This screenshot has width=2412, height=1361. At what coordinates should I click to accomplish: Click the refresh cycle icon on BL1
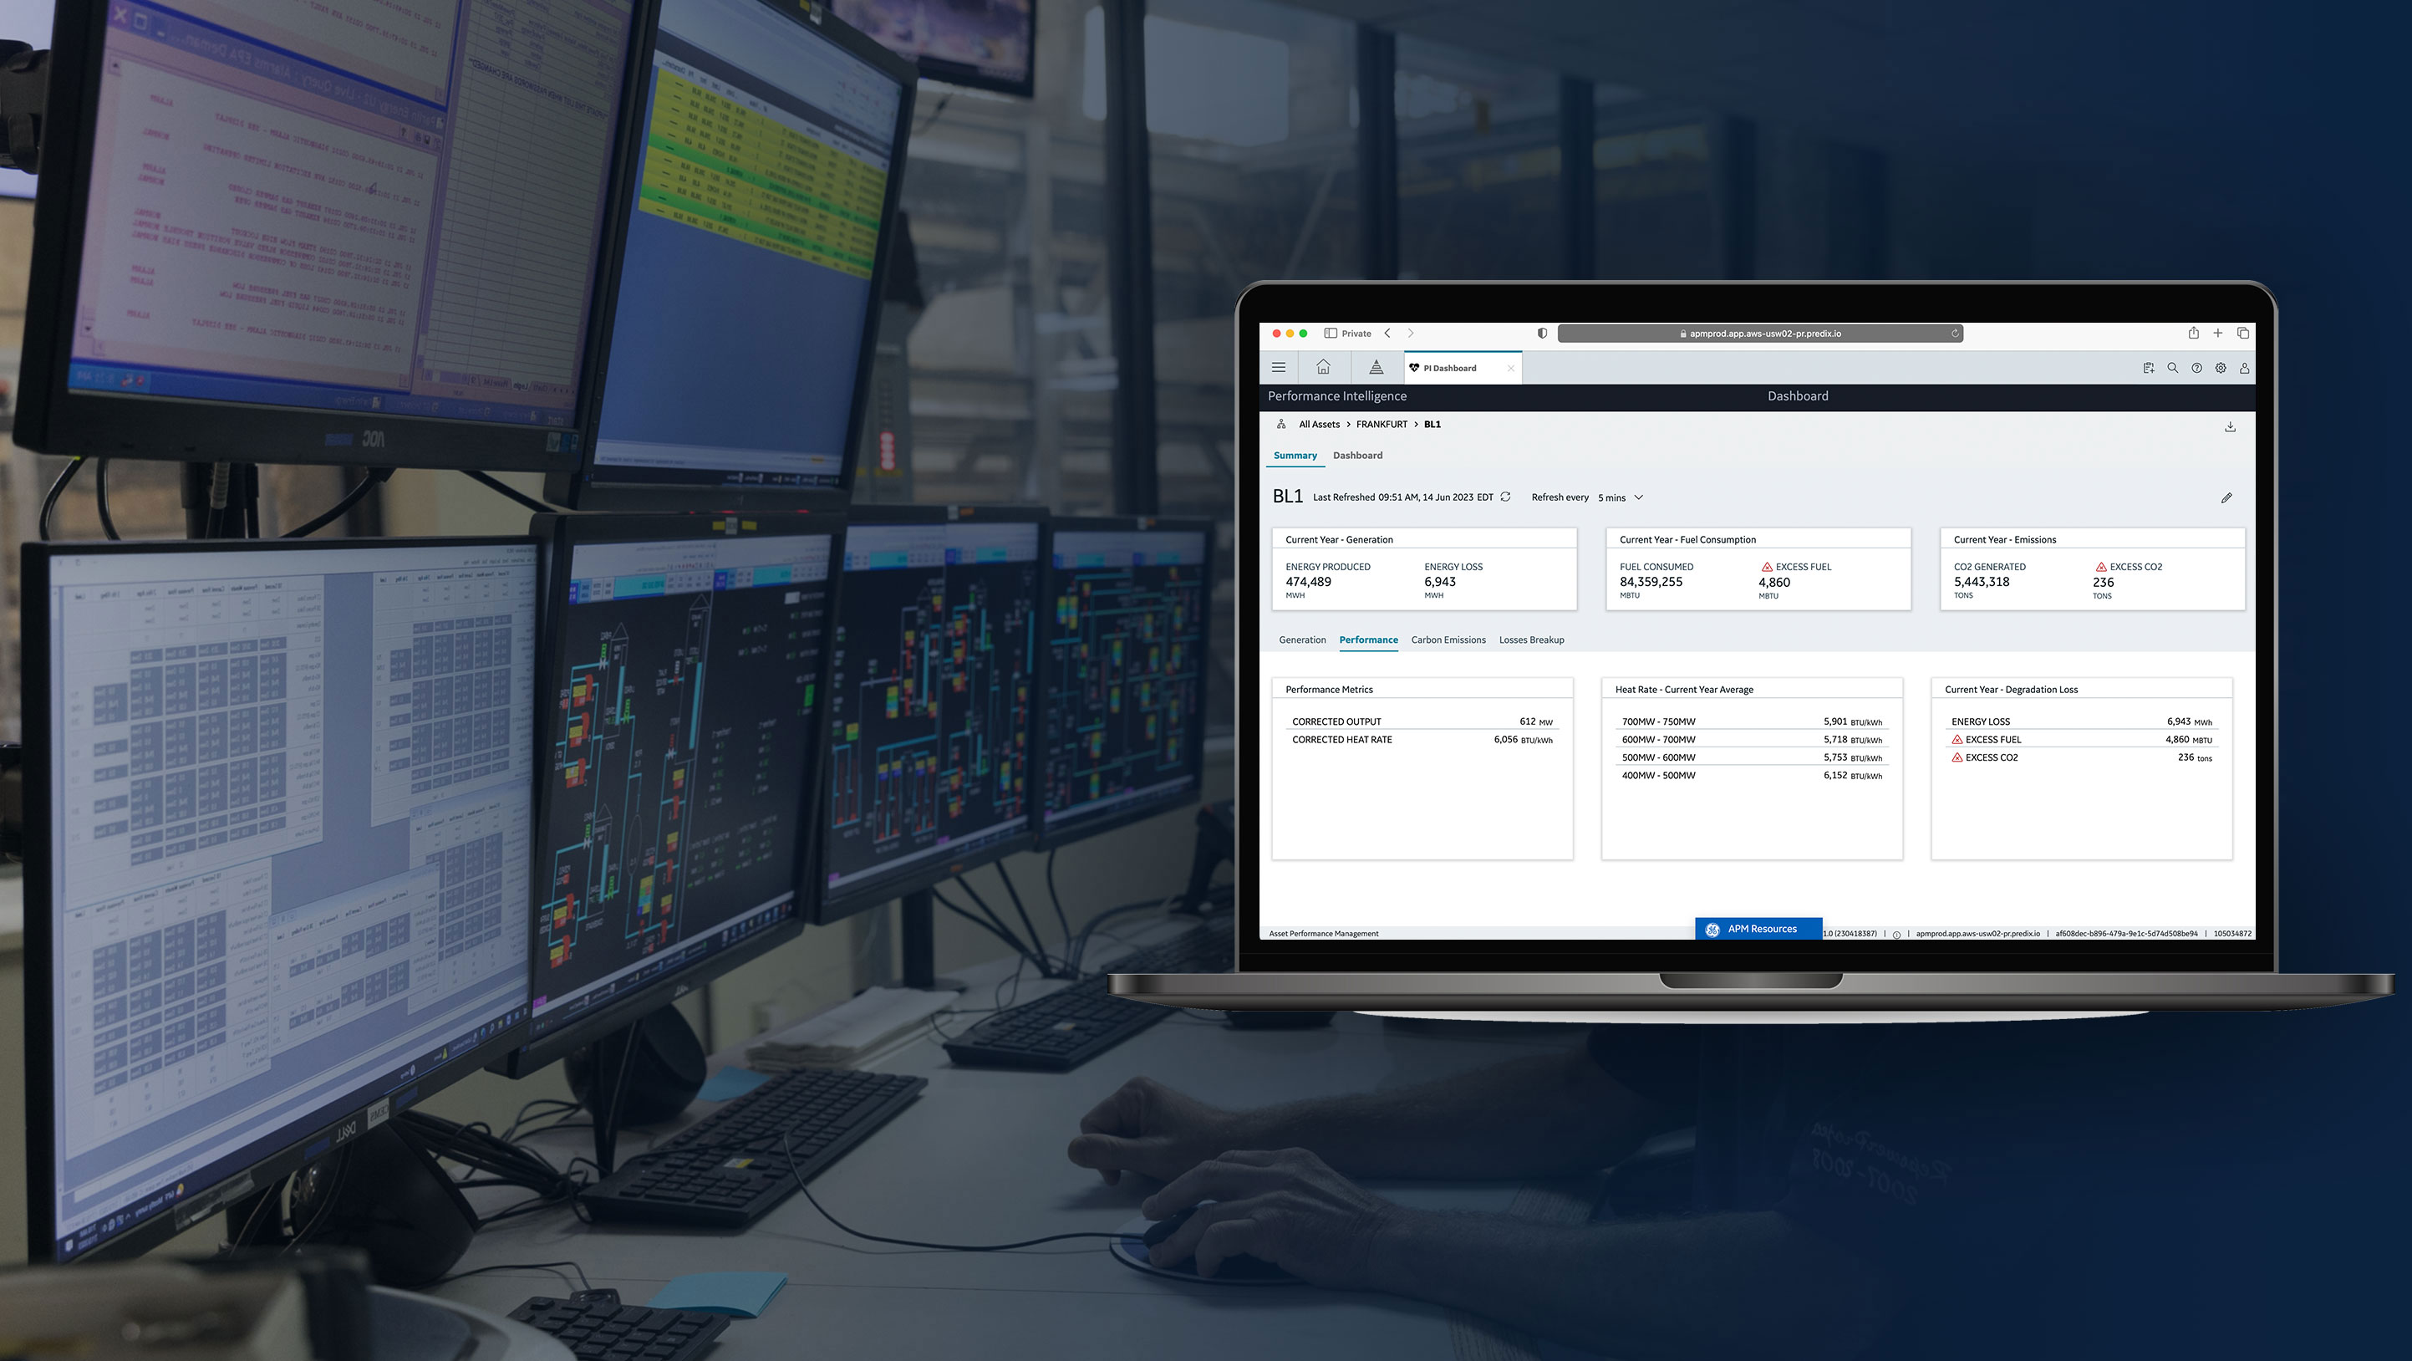tap(1506, 497)
